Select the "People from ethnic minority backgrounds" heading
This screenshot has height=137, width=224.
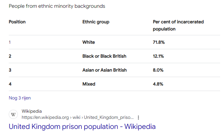click(57, 6)
